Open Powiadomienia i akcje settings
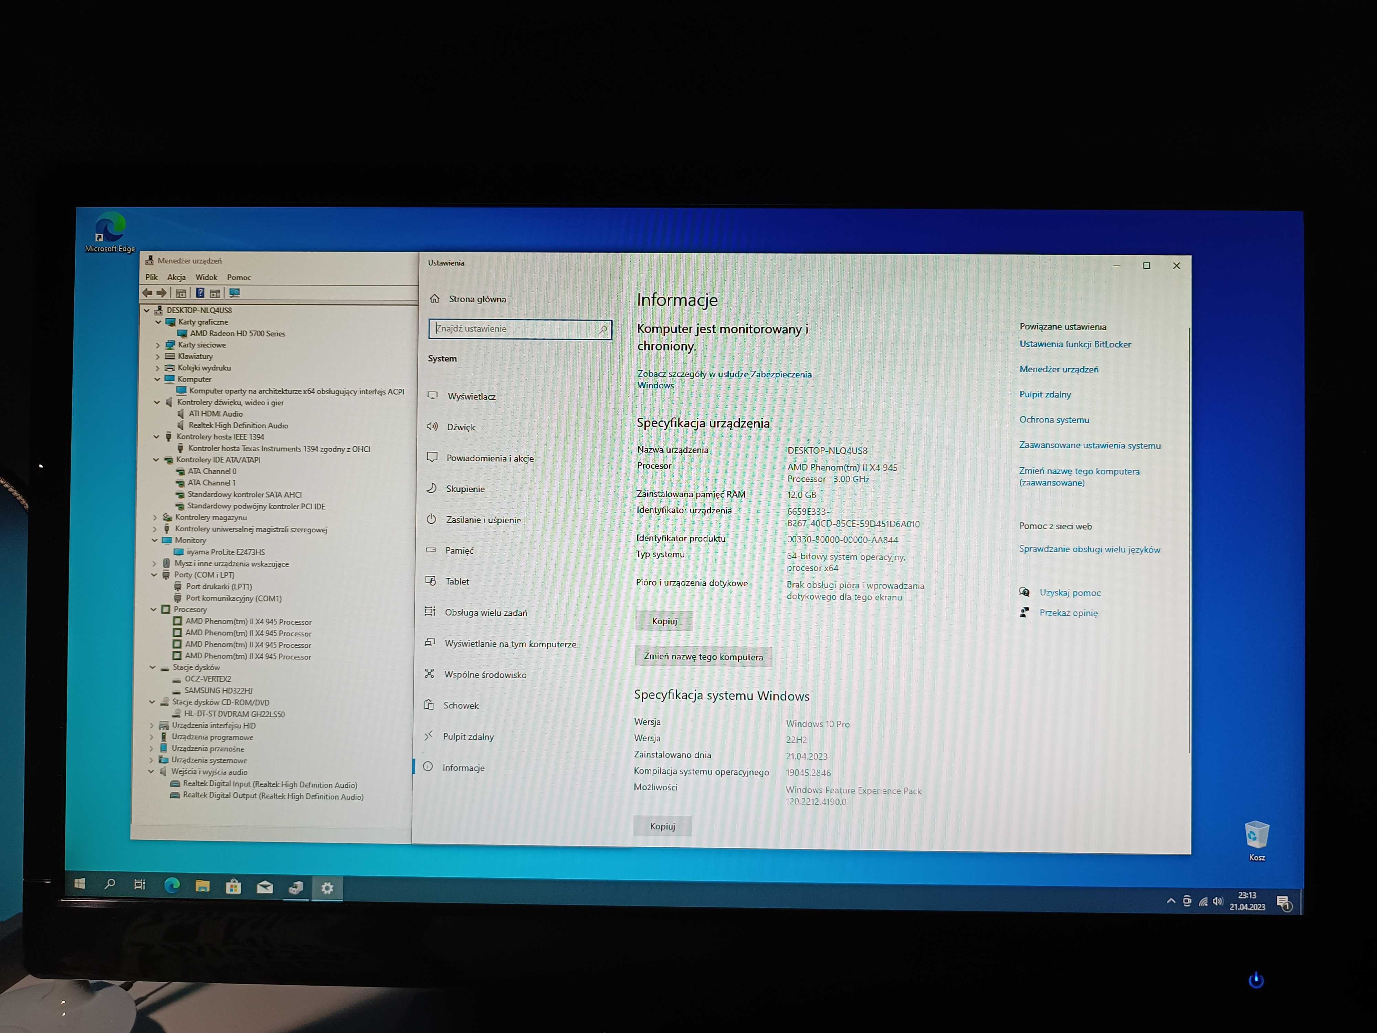The image size is (1377, 1033). (x=490, y=458)
